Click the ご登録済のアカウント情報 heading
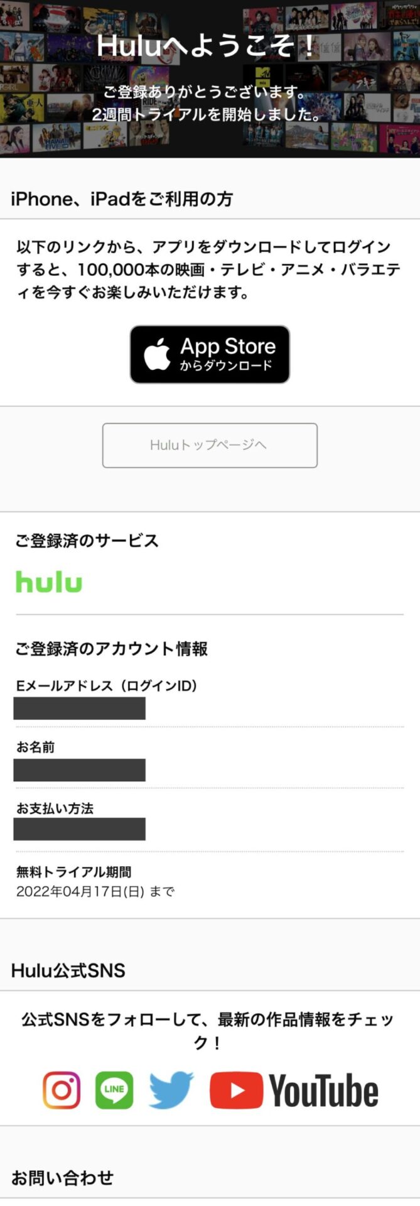 click(114, 649)
